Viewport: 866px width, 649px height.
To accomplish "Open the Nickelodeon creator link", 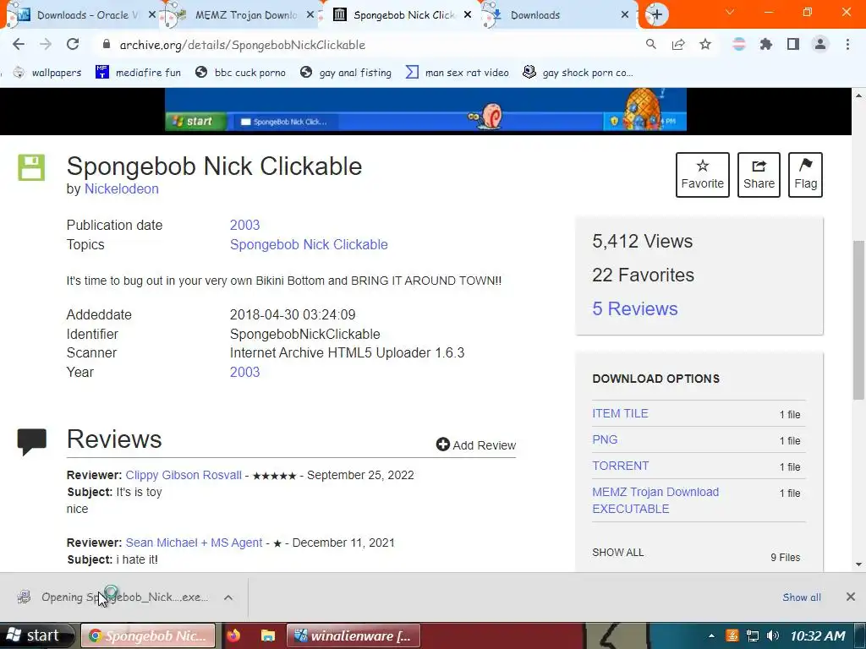I will click(x=122, y=188).
